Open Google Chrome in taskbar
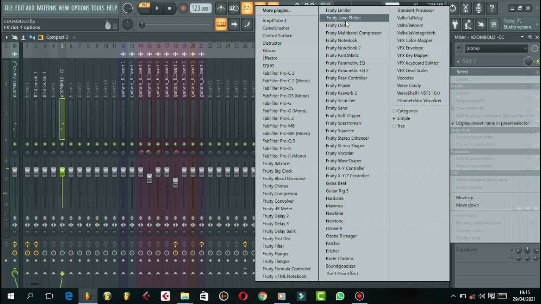The width and height of the screenshot is (541, 304). pos(262,296)
